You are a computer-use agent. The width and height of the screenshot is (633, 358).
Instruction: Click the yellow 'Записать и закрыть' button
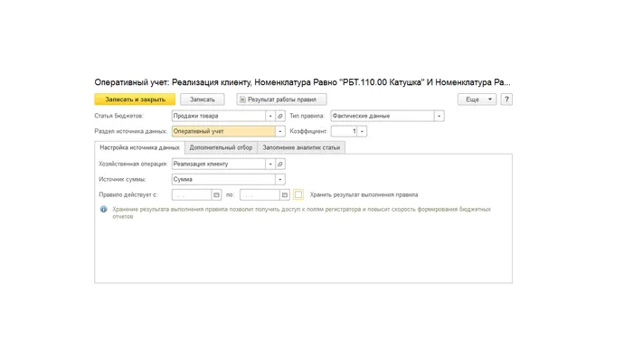pos(135,99)
